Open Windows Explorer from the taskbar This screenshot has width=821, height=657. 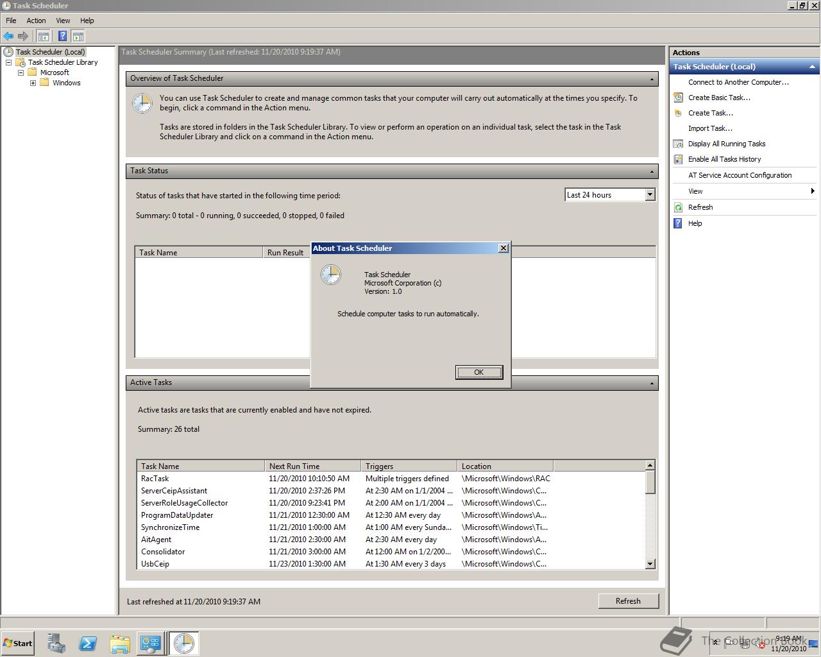pos(119,644)
